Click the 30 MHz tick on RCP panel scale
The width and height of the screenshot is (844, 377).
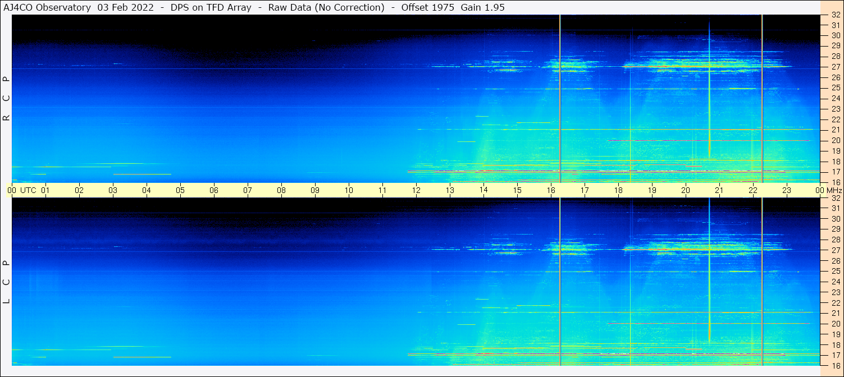coord(836,35)
